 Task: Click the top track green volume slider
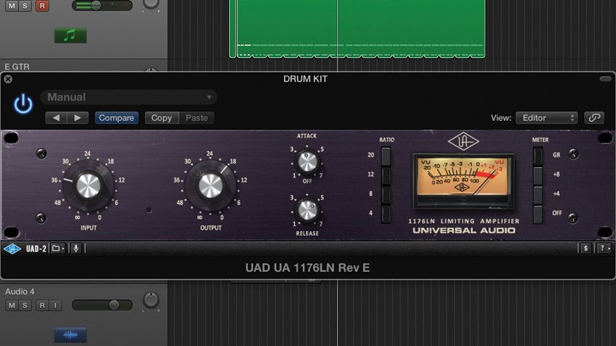click(x=102, y=6)
